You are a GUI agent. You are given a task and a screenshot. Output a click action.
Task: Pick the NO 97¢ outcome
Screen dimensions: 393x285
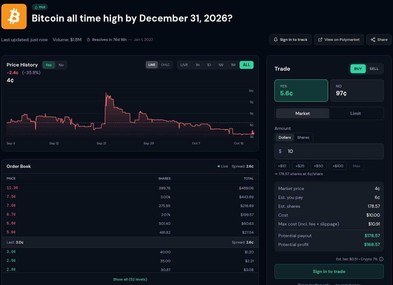pyautogui.click(x=357, y=90)
